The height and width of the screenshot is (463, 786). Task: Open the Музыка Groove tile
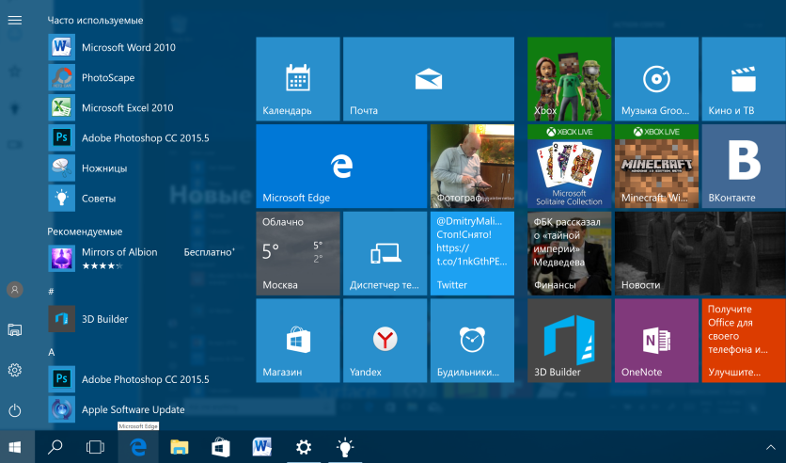click(656, 79)
